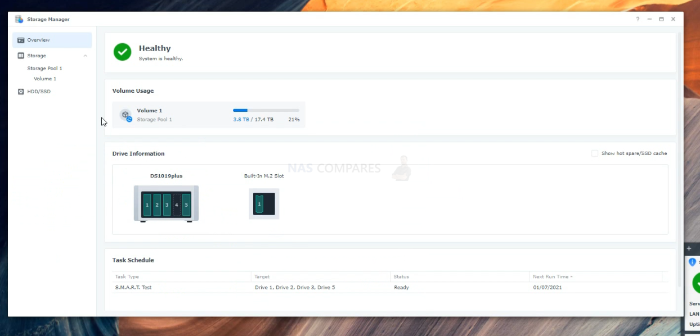Enable Show hot spare/SSD cache checkbox

(x=595, y=153)
